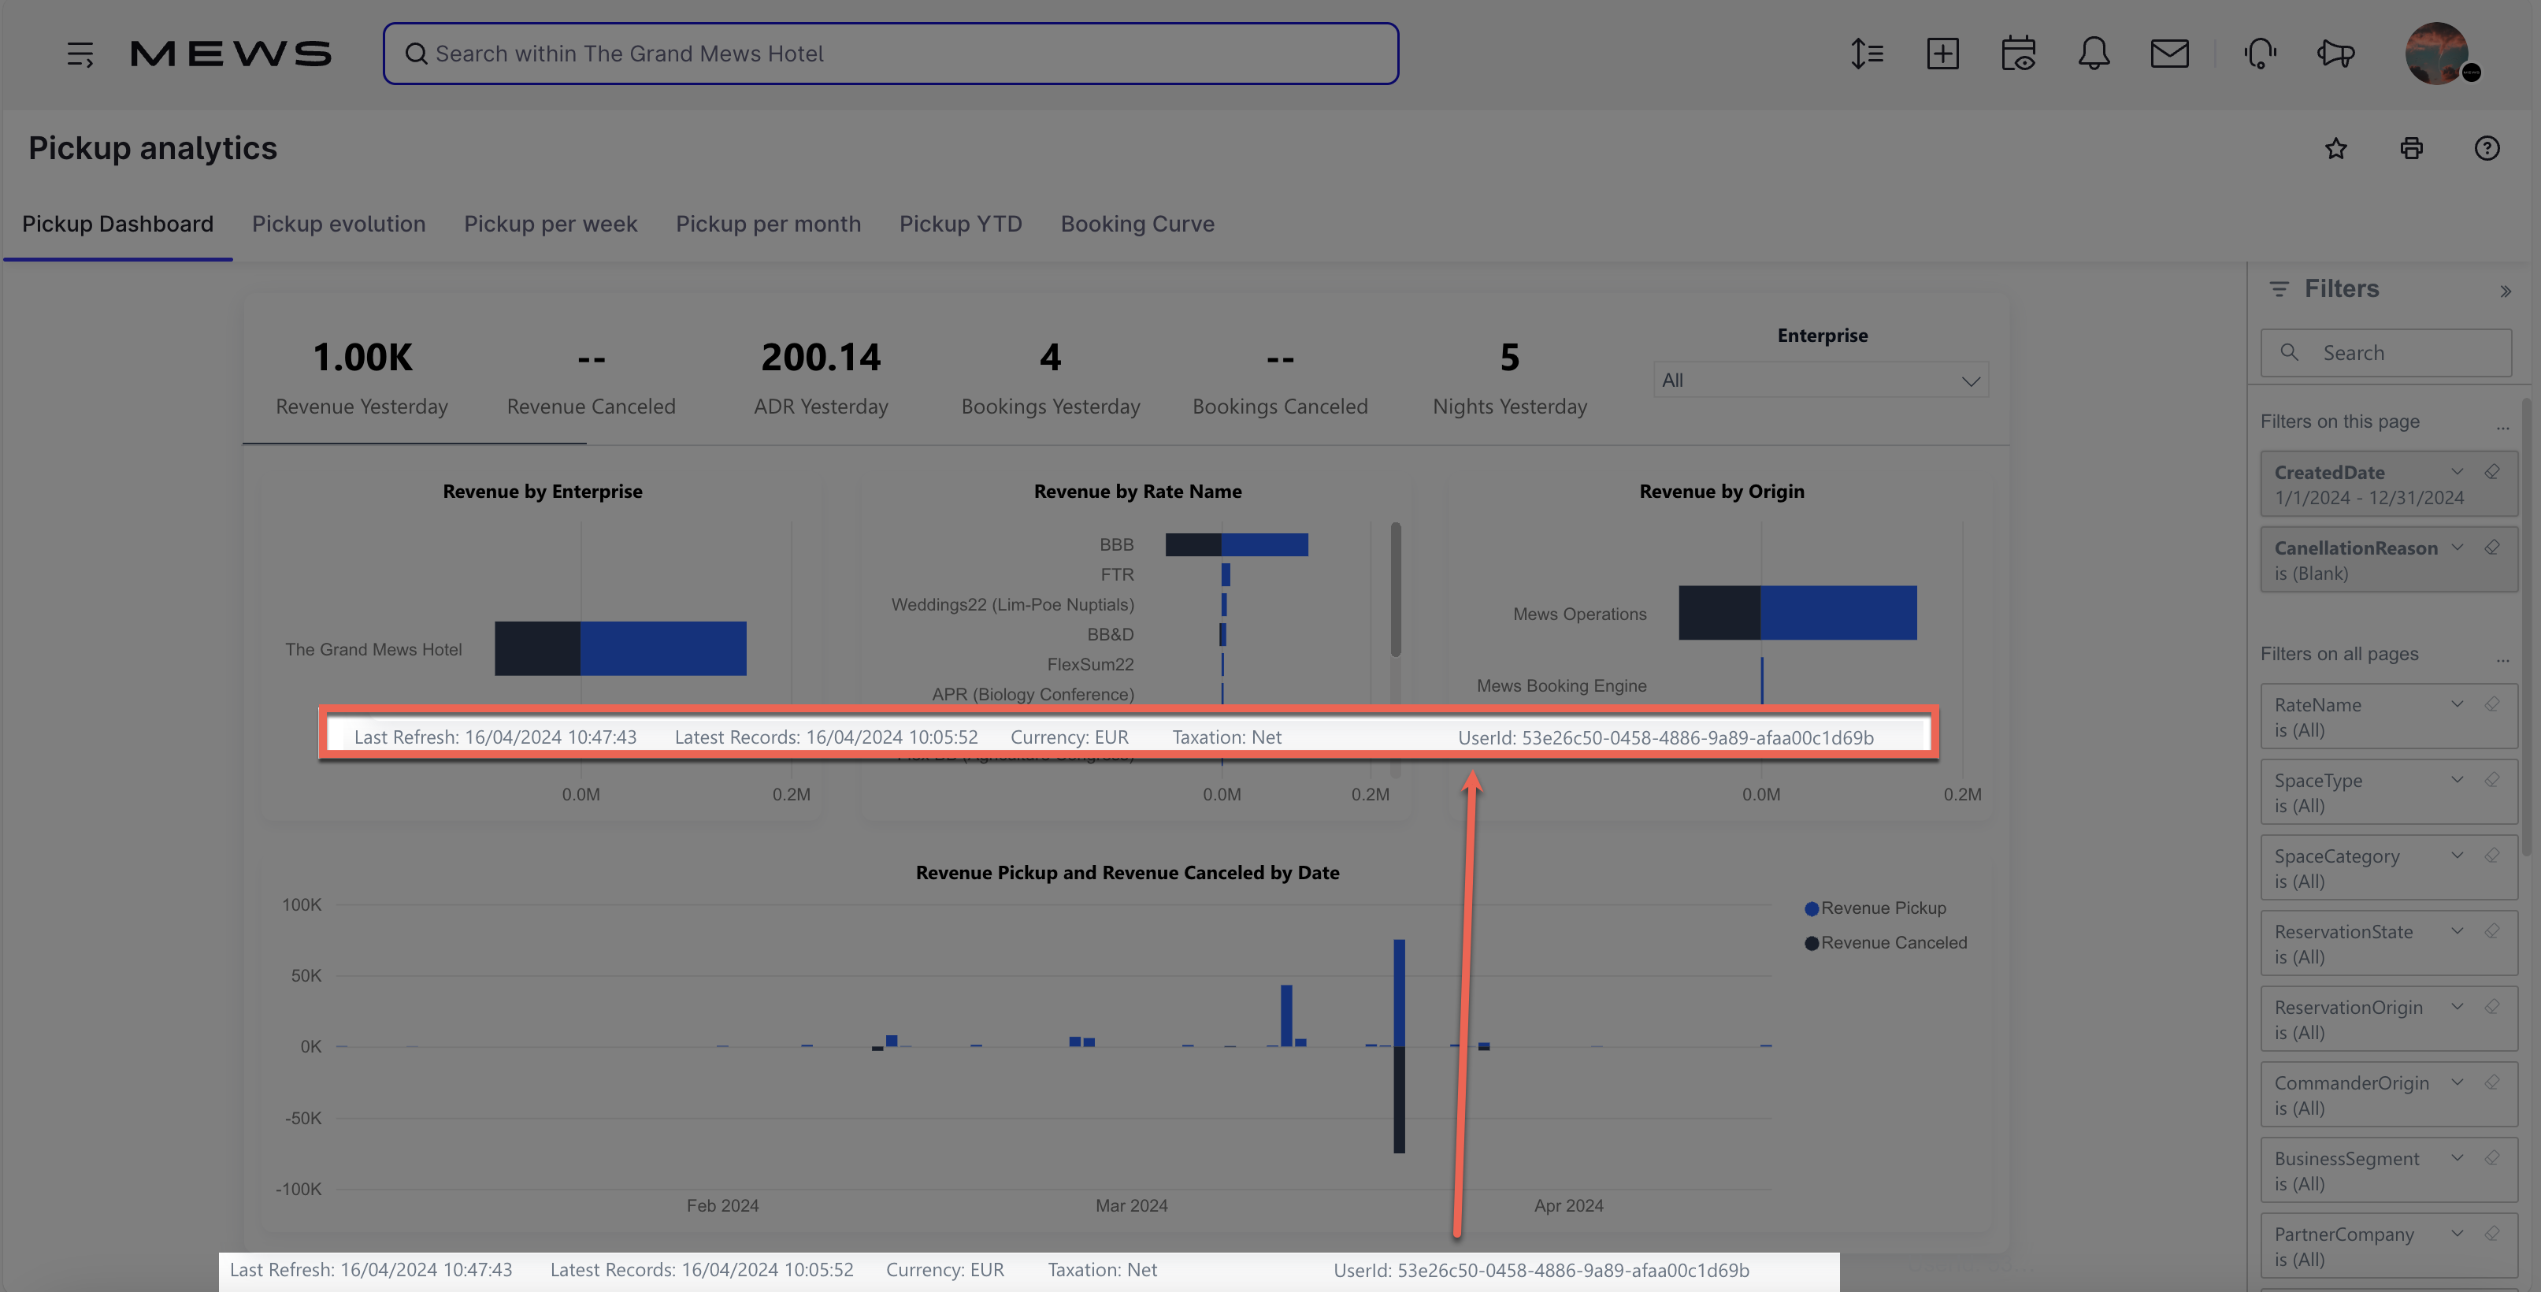2541x1292 pixels.
Task: Clear the SpaceType filter eraser icon
Action: click(x=2491, y=780)
